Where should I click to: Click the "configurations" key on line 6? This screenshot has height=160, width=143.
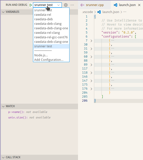116,36
